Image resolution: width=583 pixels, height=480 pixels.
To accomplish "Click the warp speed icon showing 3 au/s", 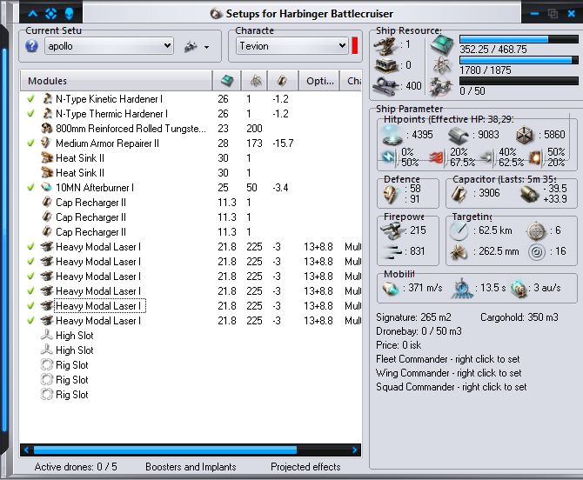I will (519, 289).
